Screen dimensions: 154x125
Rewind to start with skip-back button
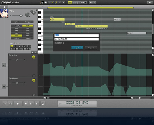5,104
